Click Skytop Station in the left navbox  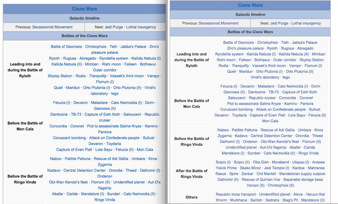point(60,76)
